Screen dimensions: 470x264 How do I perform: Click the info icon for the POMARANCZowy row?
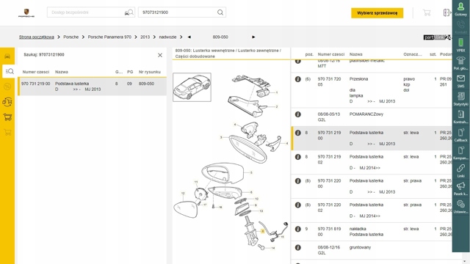click(x=297, y=114)
